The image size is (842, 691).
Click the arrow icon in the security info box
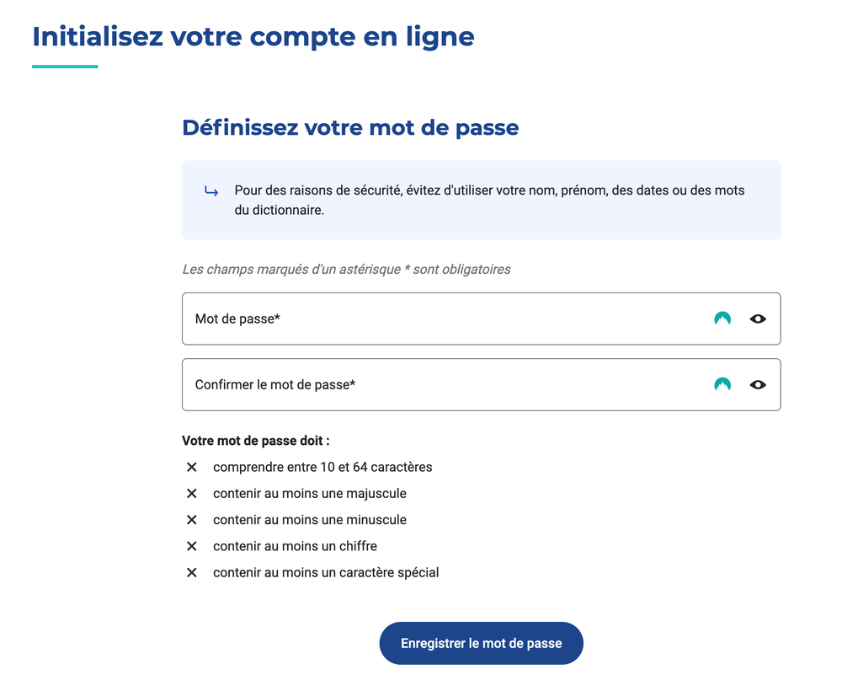click(211, 190)
